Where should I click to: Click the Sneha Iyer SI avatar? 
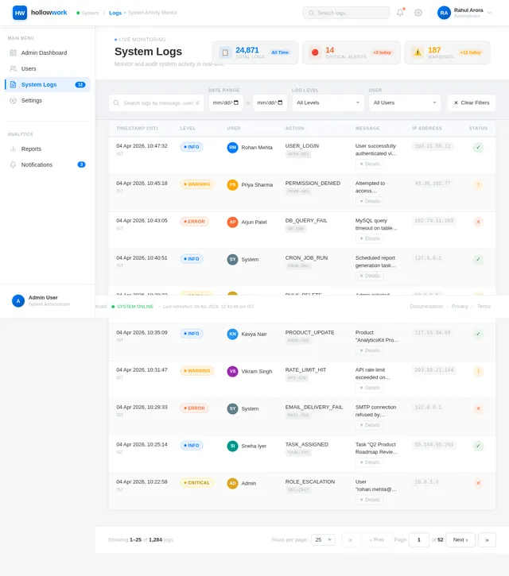point(232,446)
